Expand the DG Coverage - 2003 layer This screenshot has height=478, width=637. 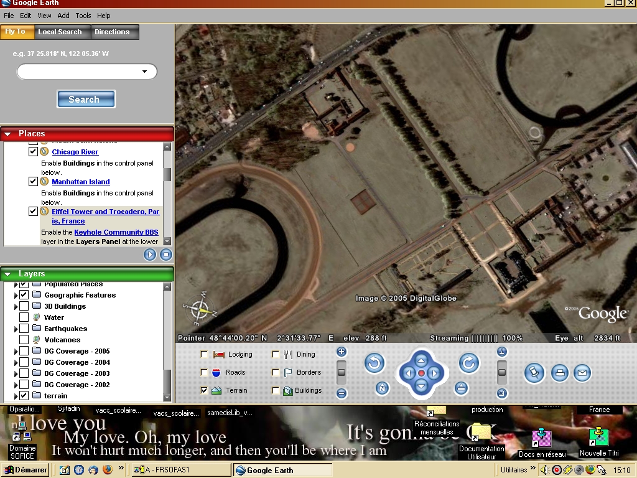pos(16,373)
